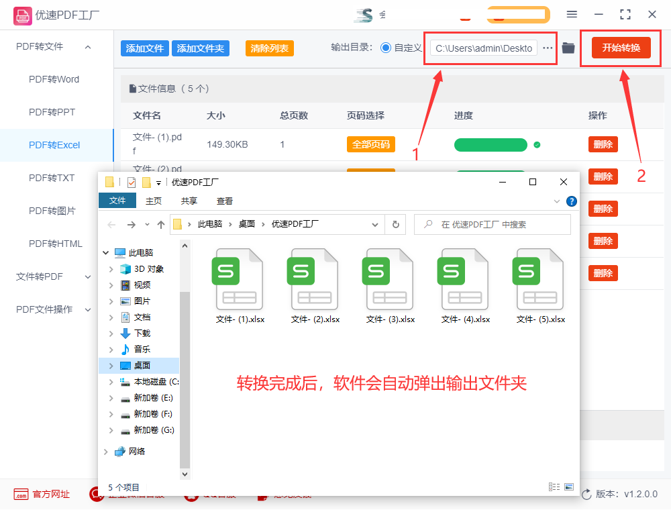Open 文件- (5).xlsx file icon
The width and height of the screenshot is (671, 510).
pyautogui.click(x=539, y=279)
